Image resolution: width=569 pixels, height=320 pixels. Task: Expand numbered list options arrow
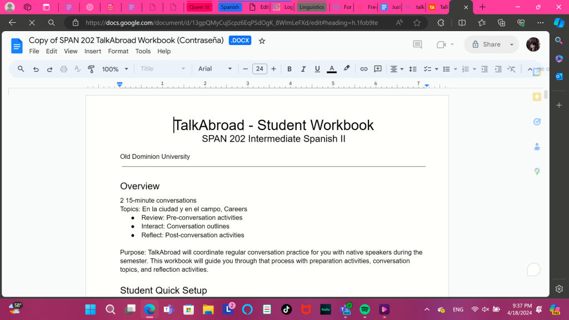tap(475, 69)
